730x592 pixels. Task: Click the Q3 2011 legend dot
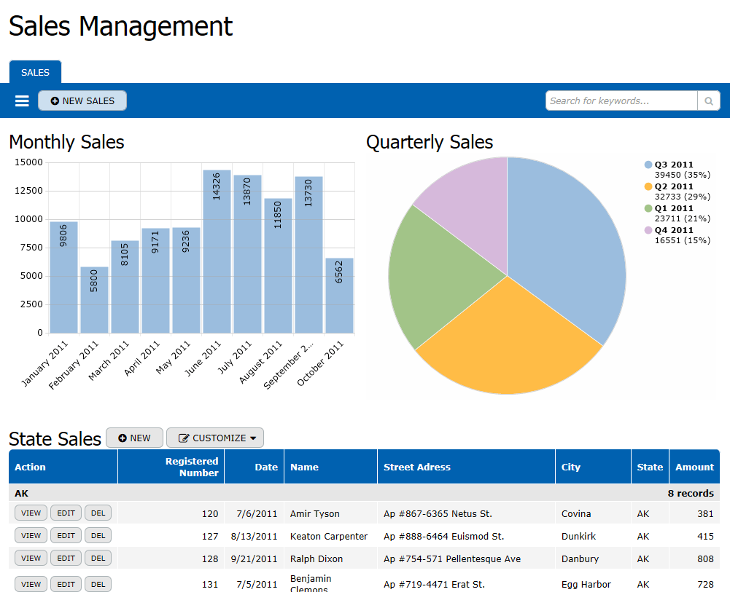click(648, 165)
